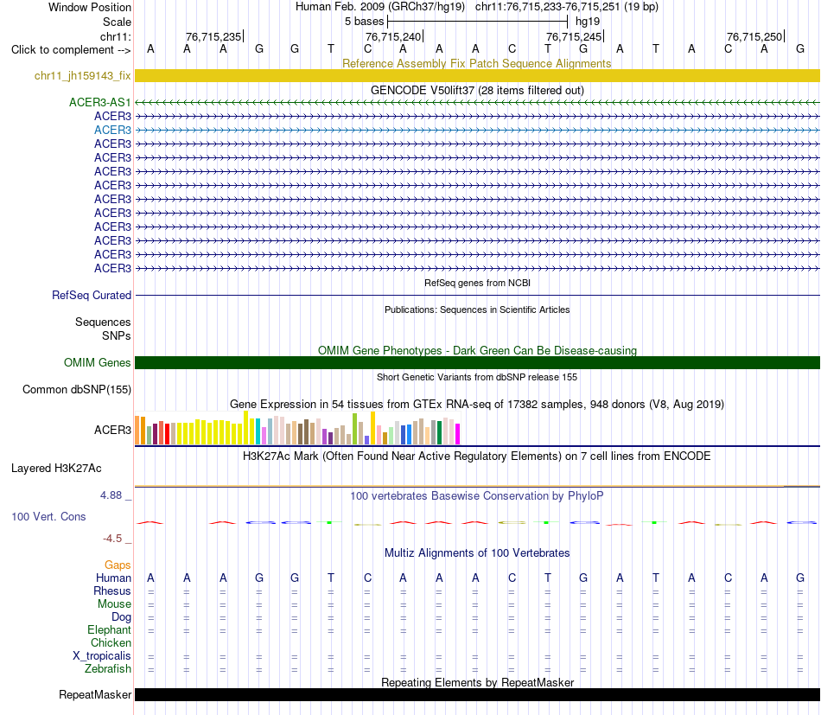Image resolution: width=821 pixels, height=715 pixels.
Task: Click the GTEx tissue expression bar chart
Action: [297, 428]
